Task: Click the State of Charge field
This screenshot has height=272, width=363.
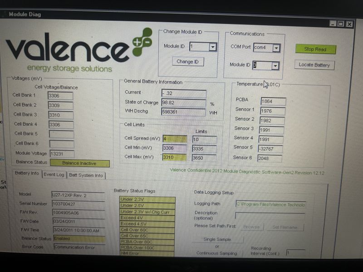Action: pyautogui.click(x=184, y=103)
